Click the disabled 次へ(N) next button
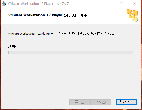The height and width of the screenshot is (110, 142). click(x=101, y=102)
